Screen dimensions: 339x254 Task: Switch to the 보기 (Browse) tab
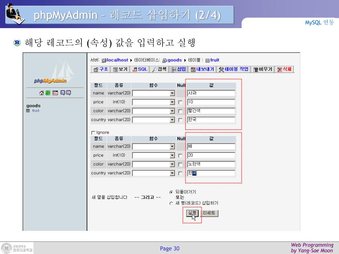(x=120, y=69)
